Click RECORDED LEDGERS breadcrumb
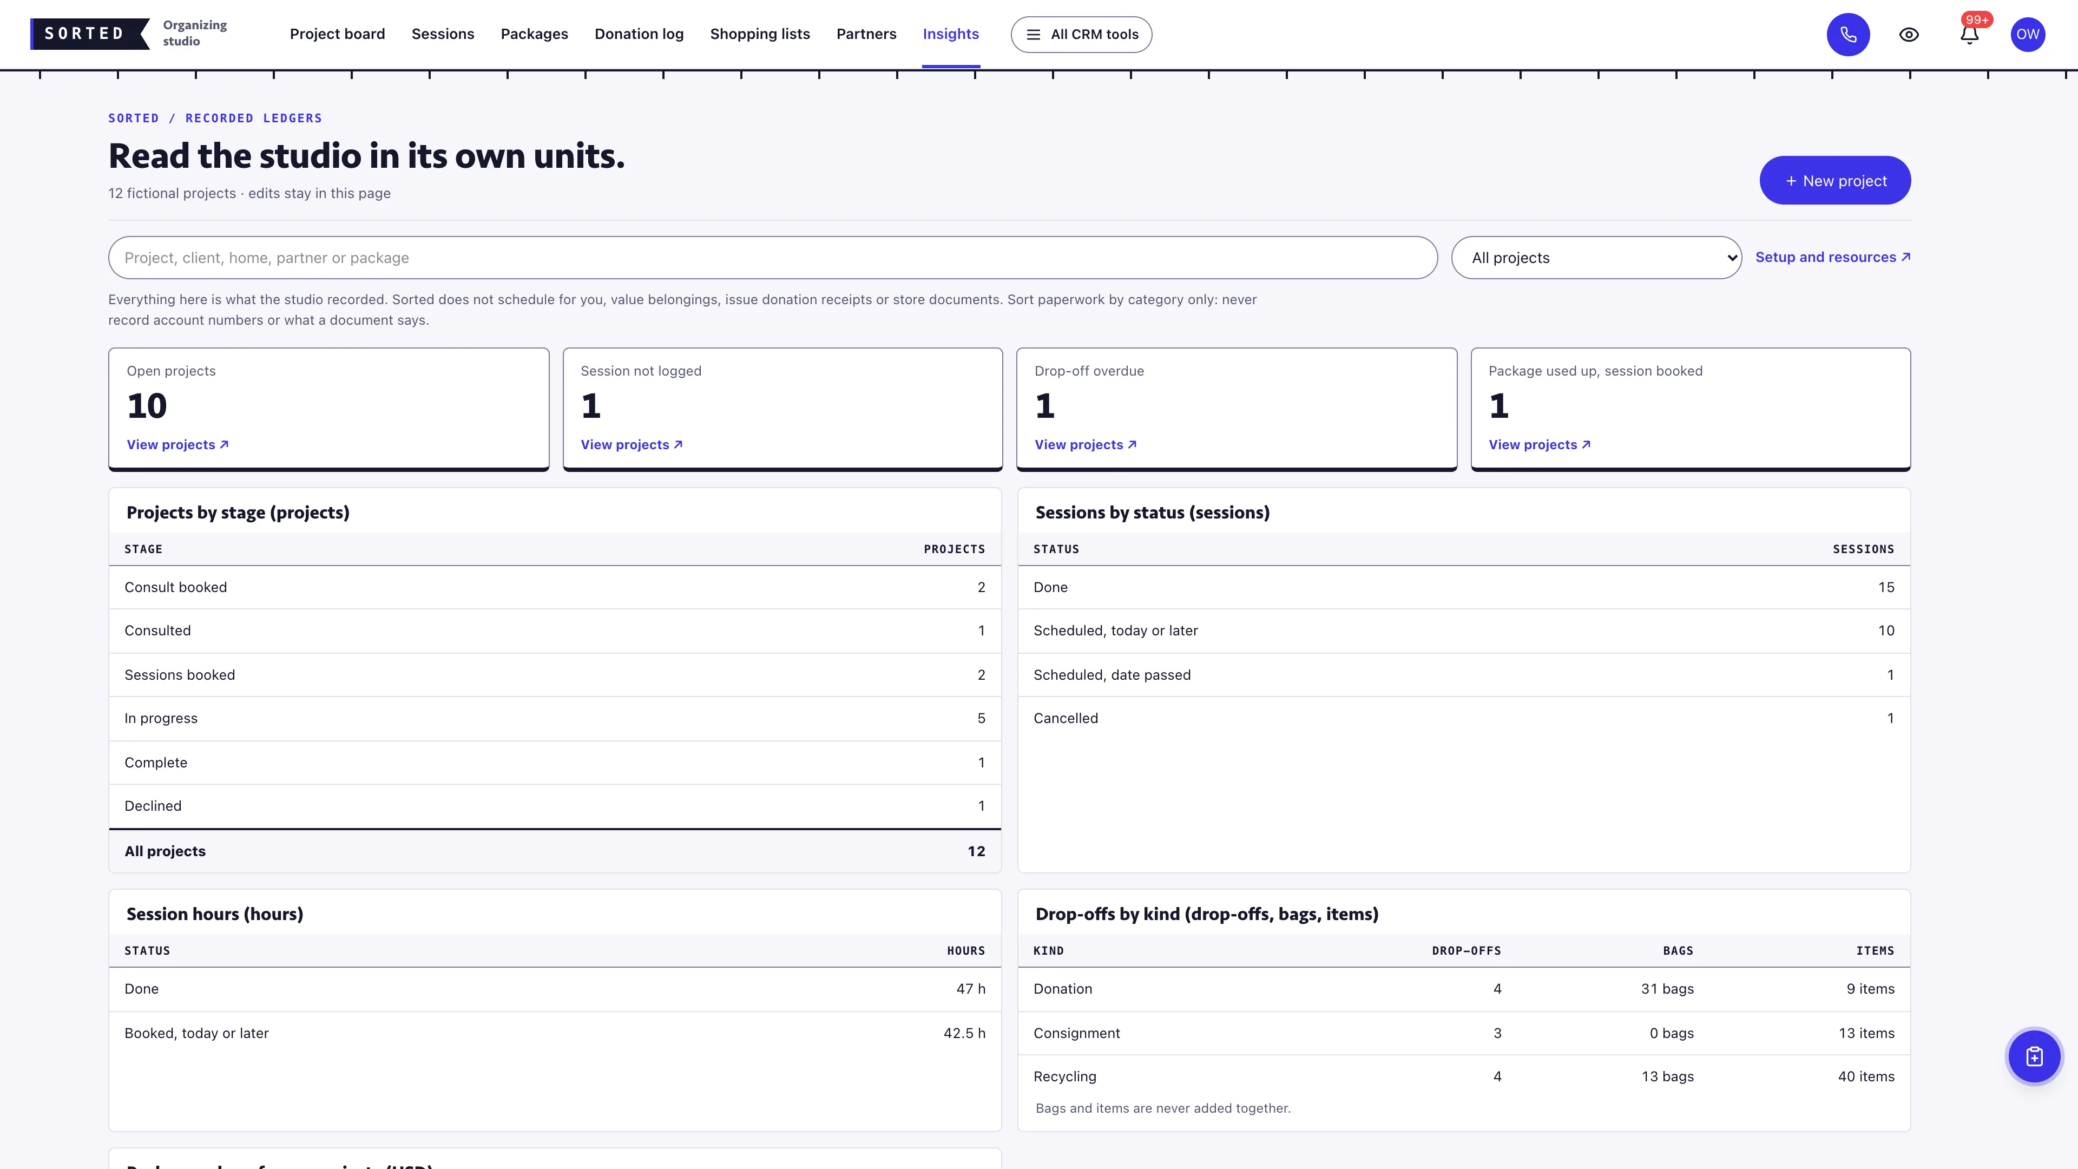This screenshot has height=1169, width=2078. coord(253,118)
